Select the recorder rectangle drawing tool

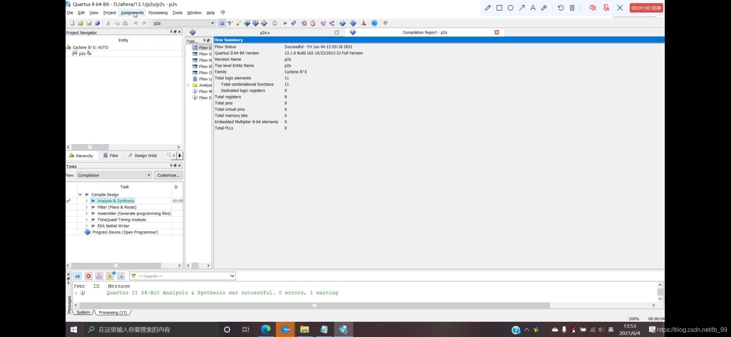pos(499,8)
